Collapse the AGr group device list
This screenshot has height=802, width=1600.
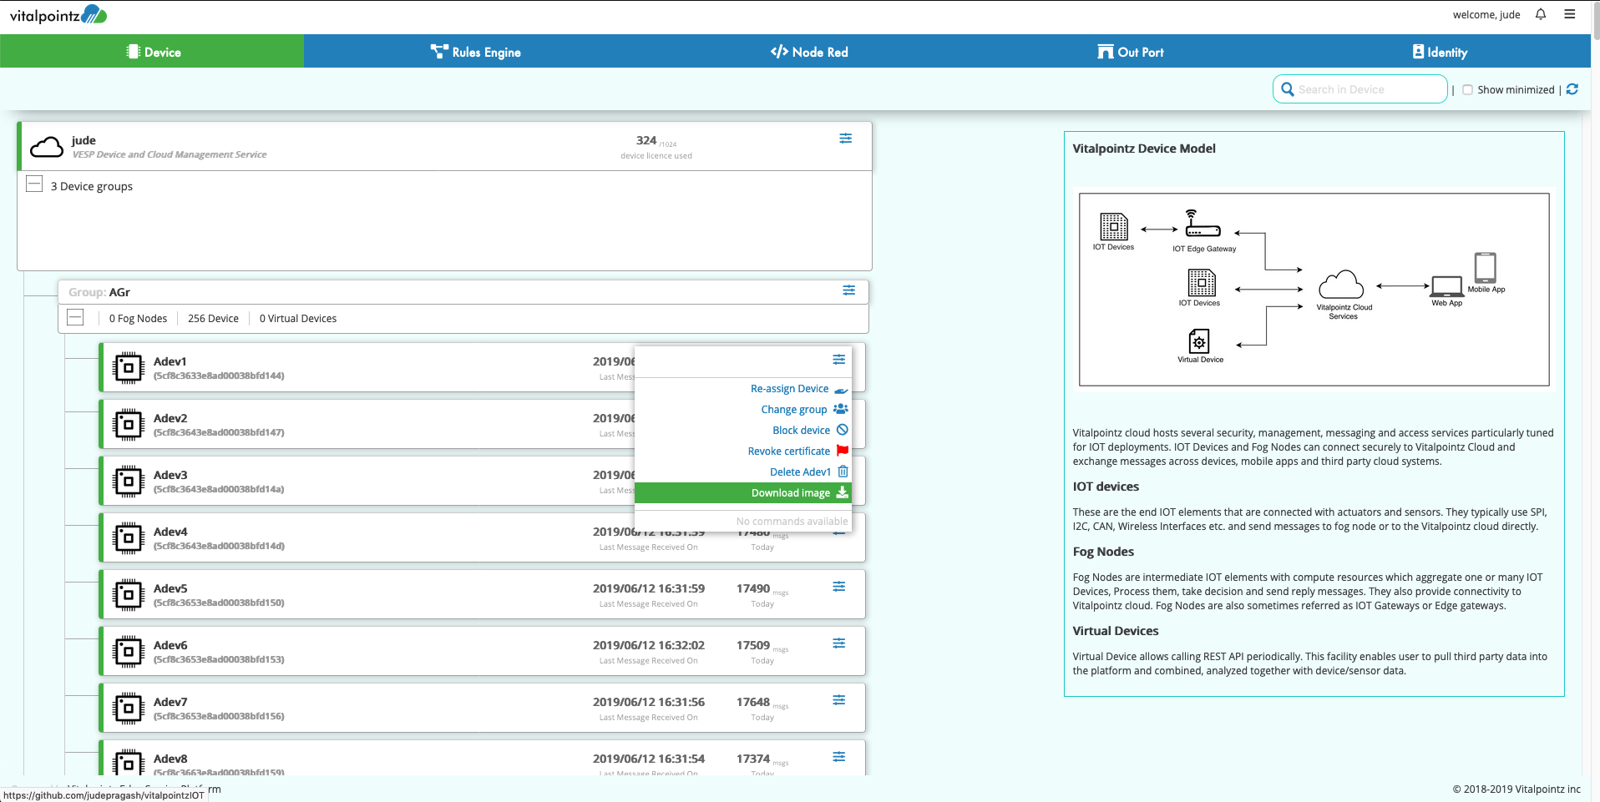pos(75,317)
